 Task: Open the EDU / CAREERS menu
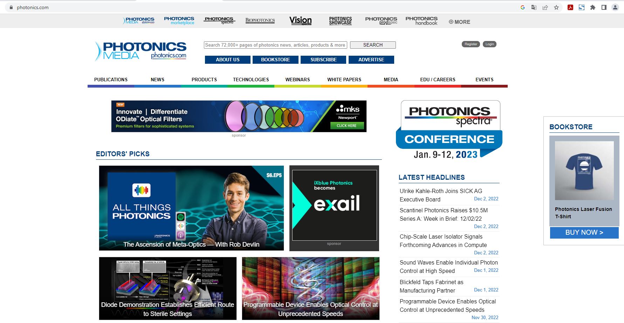click(438, 80)
